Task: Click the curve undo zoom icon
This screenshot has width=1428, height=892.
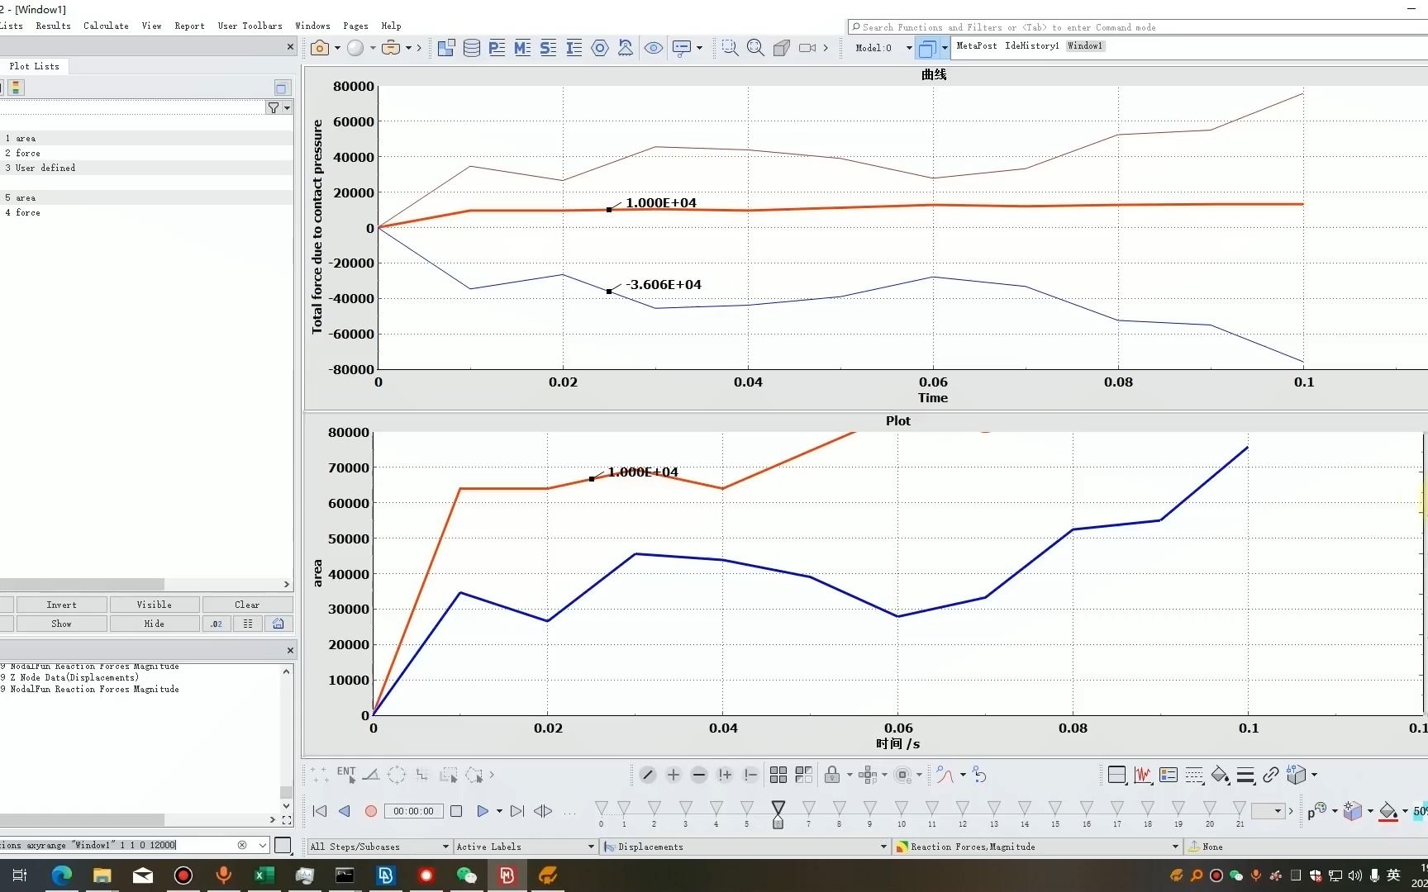Action: click(x=979, y=775)
